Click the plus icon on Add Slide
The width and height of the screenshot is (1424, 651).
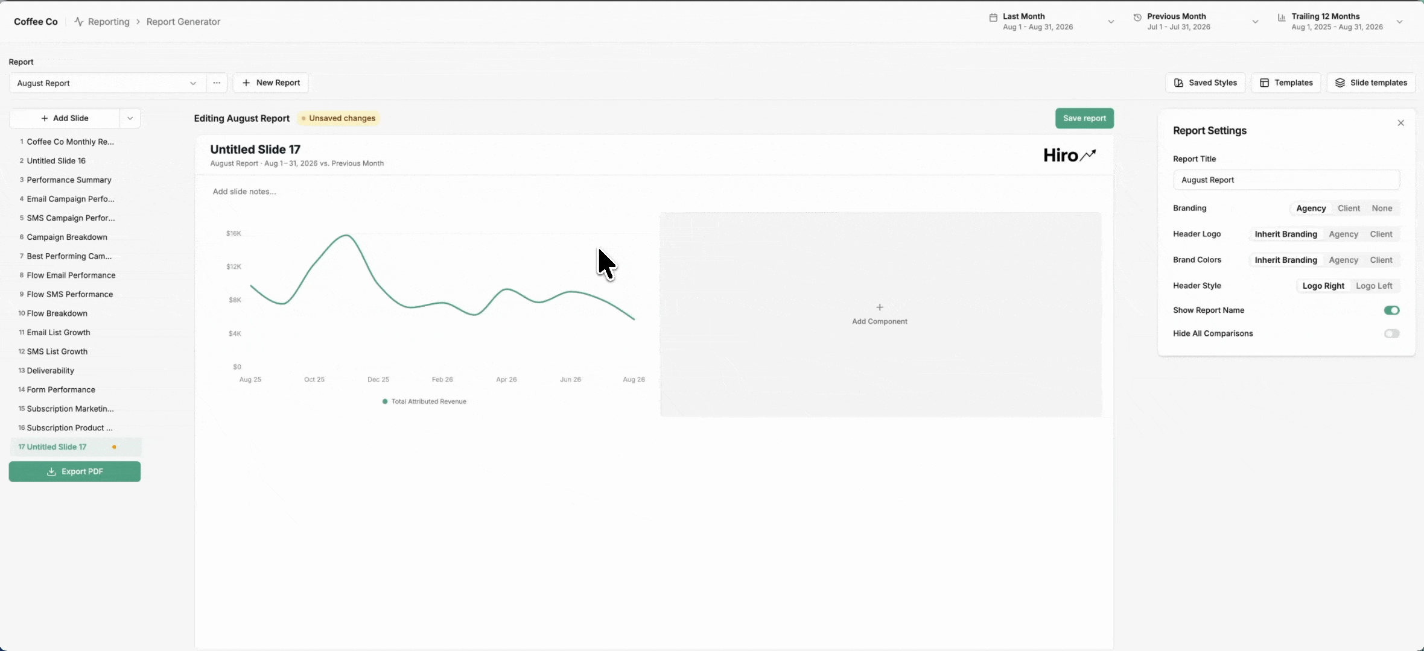pos(45,118)
